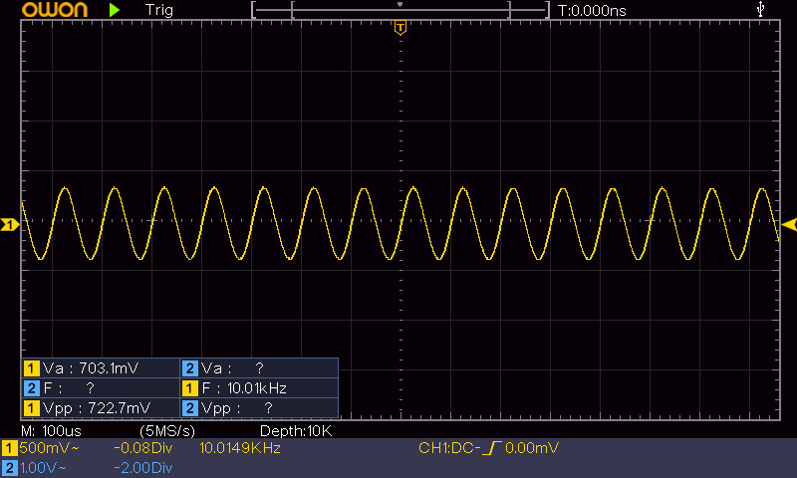Click the rising edge trigger slope icon
Screen dimensions: 797x478
pos(492,448)
